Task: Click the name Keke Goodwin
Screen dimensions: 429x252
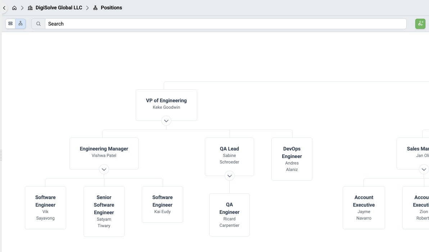Action: click(166, 107)
